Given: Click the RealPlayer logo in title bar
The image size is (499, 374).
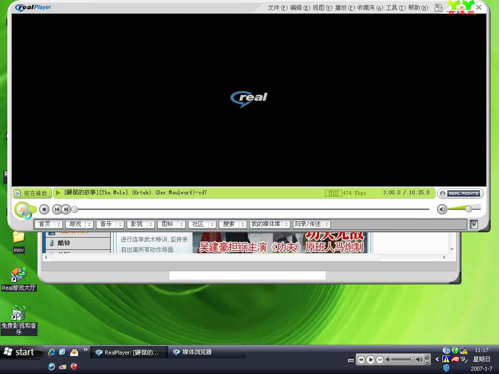Looking at the screenshot, I should (x=33, y=7).
